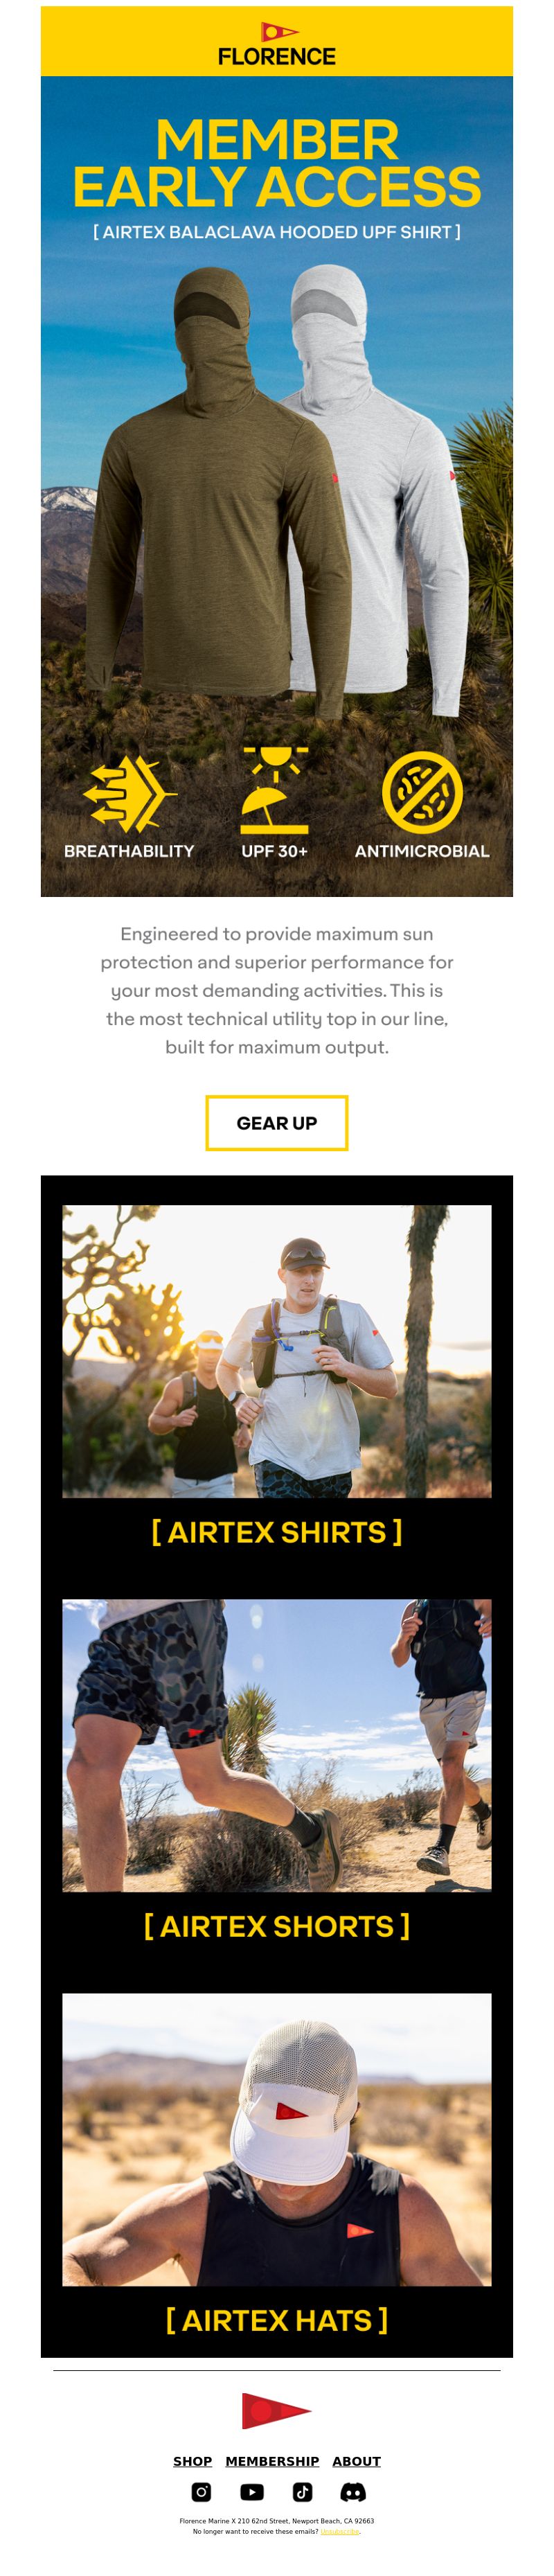Image resolution: width=554 pixels, height=2576 pixels.
Task: Click the GEAR UP button
Action: point(277,1122)
